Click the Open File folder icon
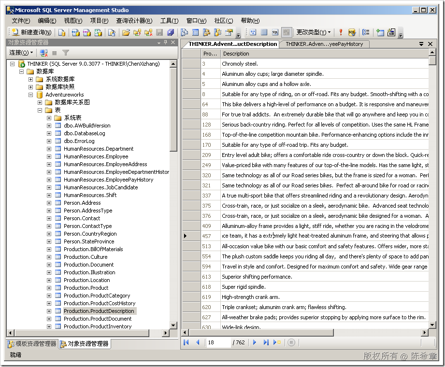The width and height of the screenshot is (445, 367). [126, 32]
